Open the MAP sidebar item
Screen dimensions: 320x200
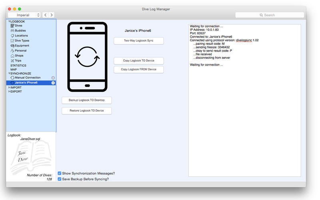coord(14,70)
